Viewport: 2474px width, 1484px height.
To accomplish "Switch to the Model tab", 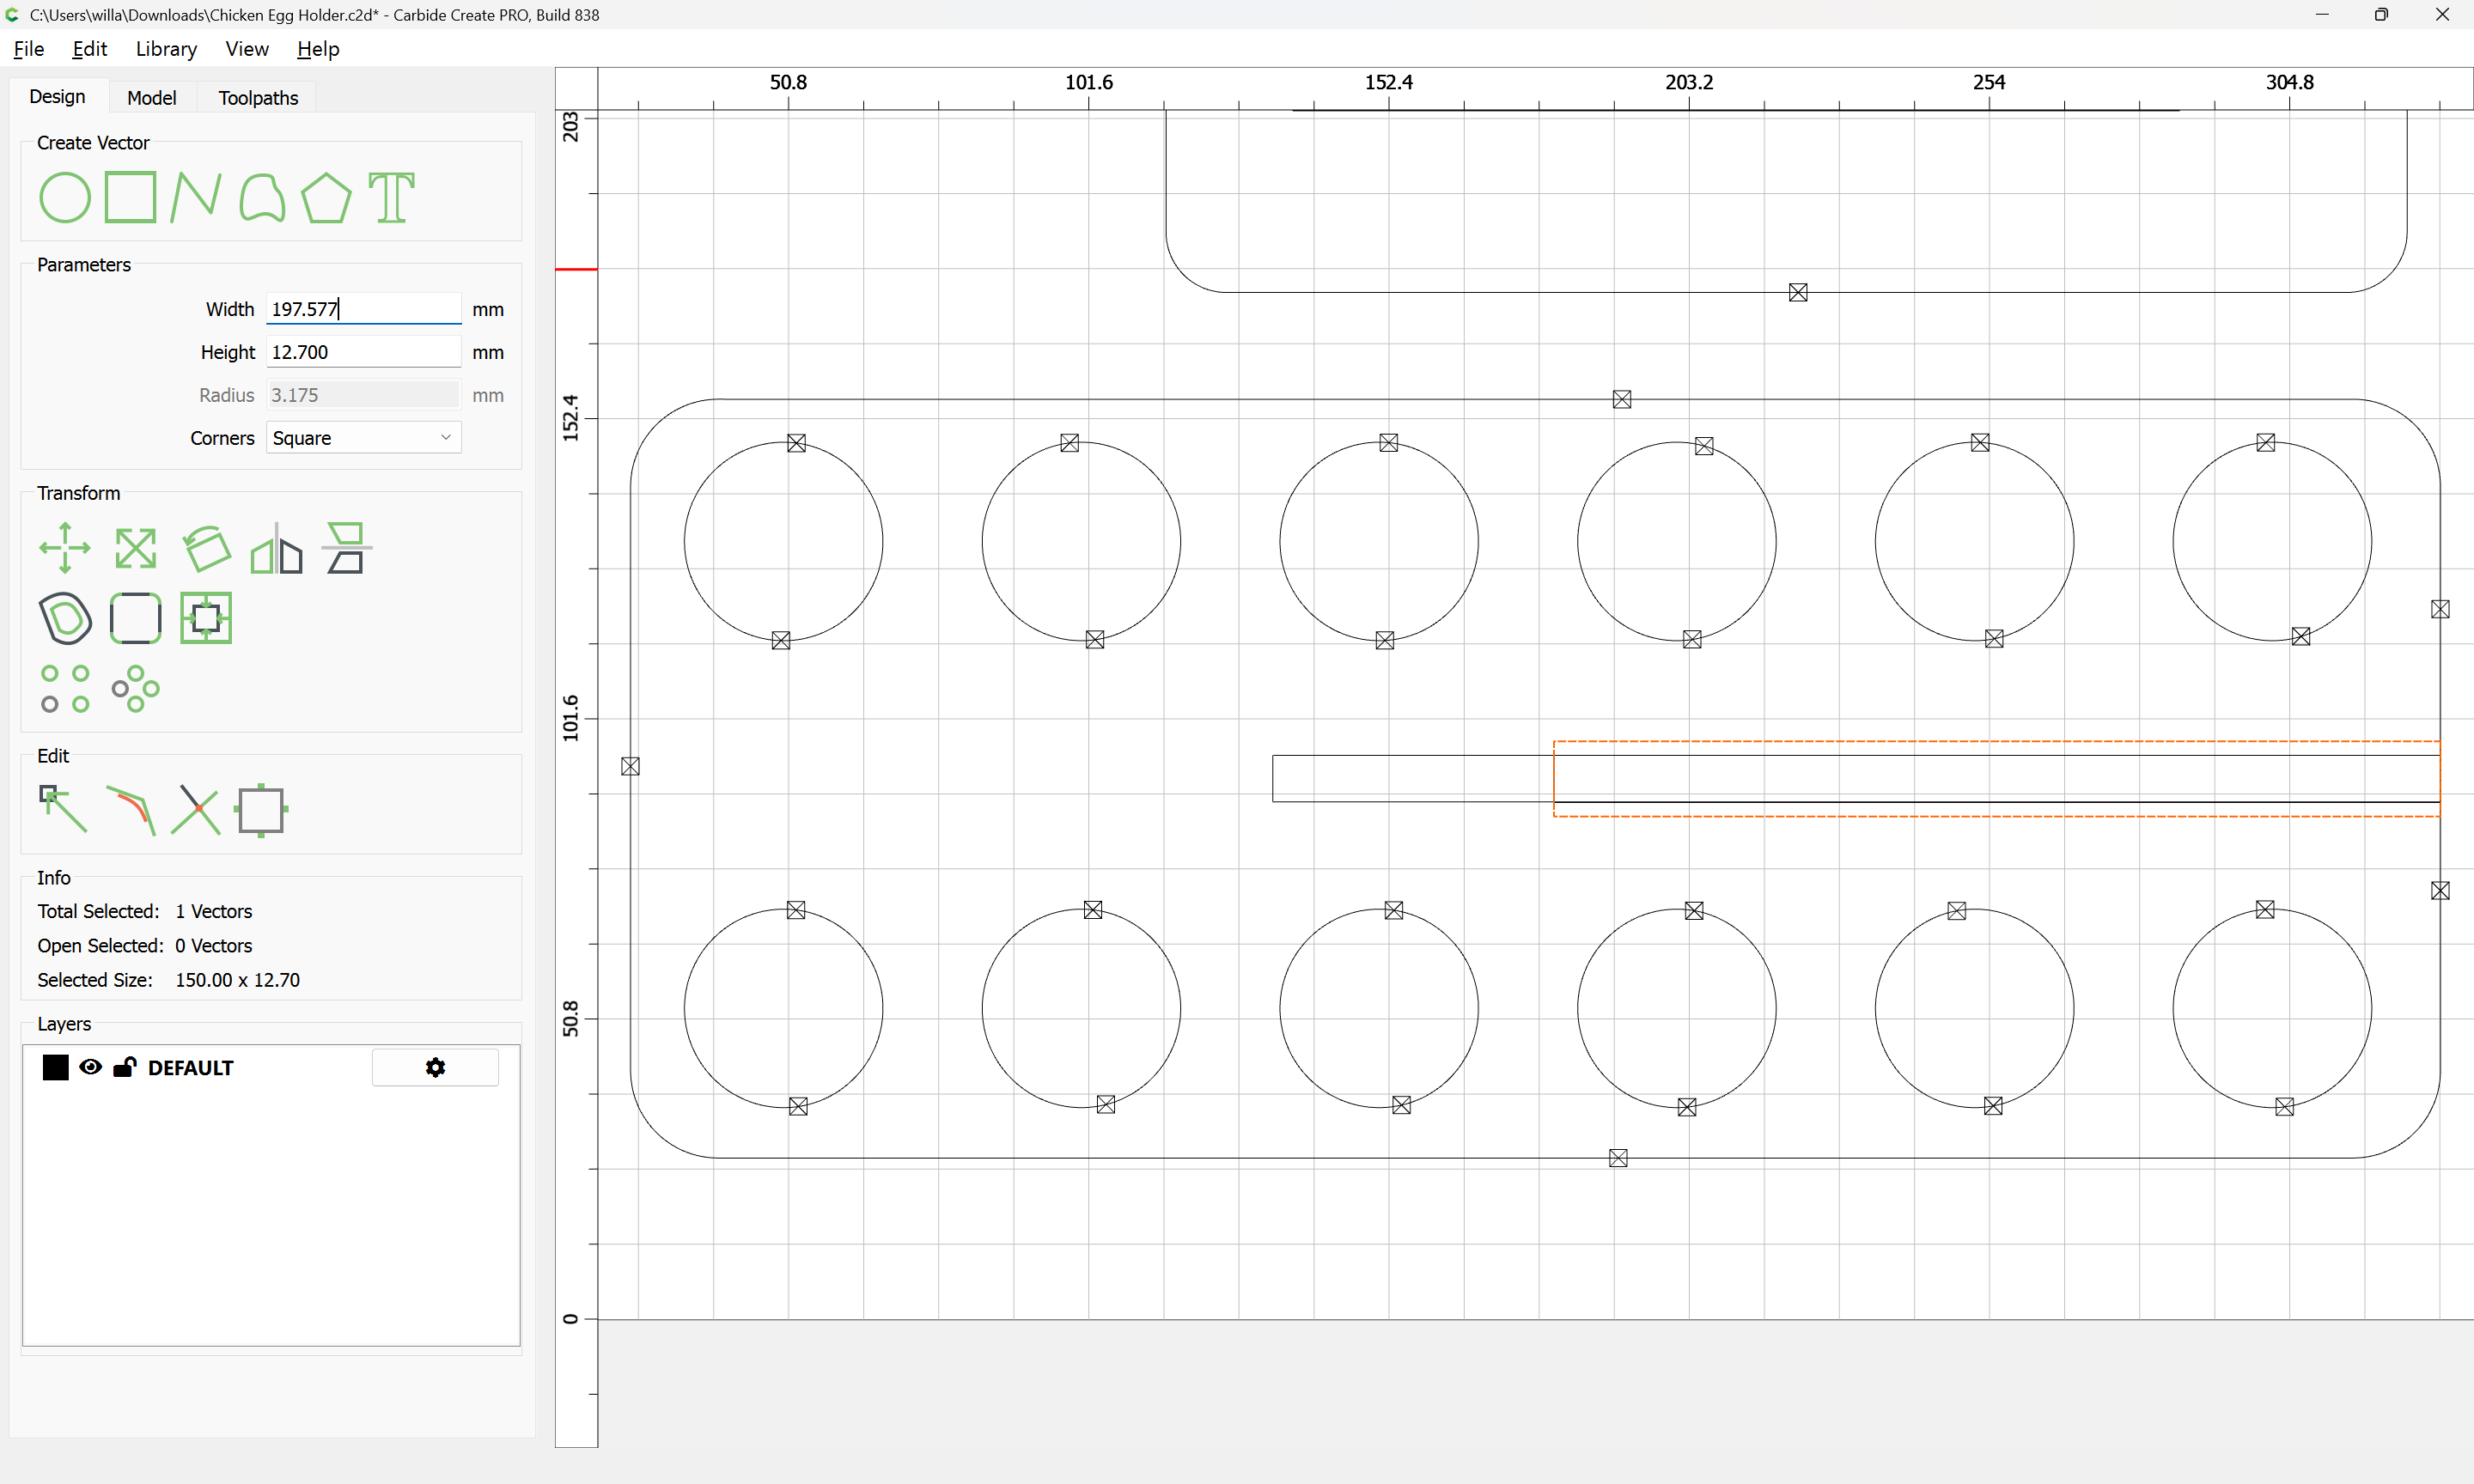I will click(151, 98).
